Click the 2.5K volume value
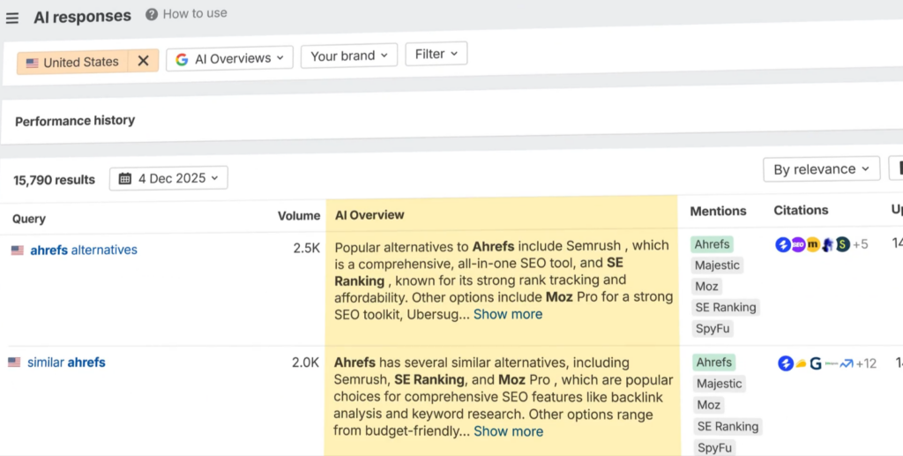 coord(306,249)
